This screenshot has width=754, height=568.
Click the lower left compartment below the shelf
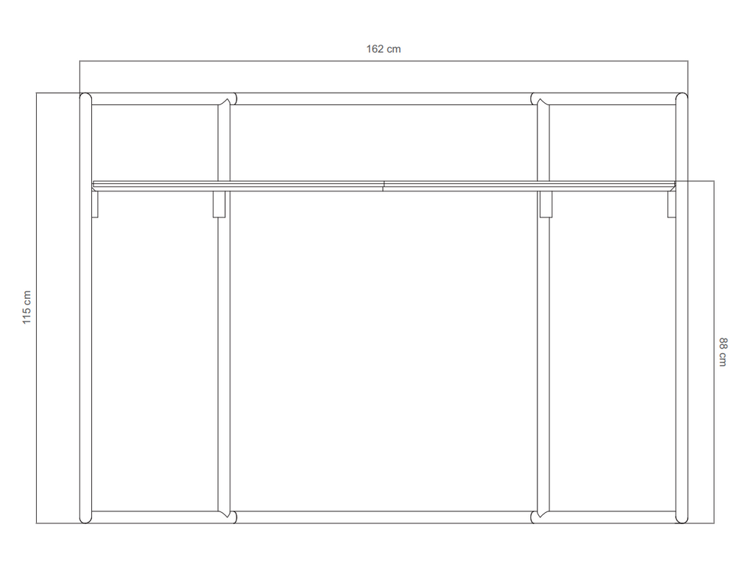click(155, 351)
